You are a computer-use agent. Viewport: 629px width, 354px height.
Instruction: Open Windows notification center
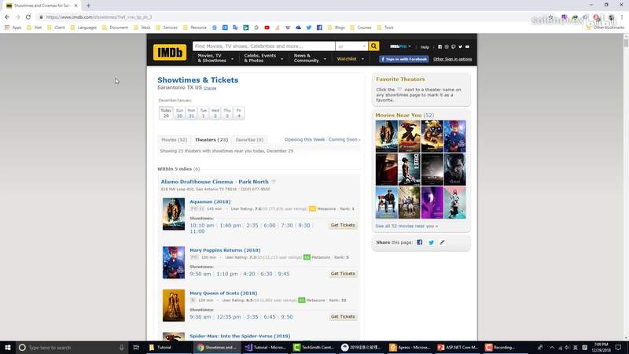tap(618, 348)
